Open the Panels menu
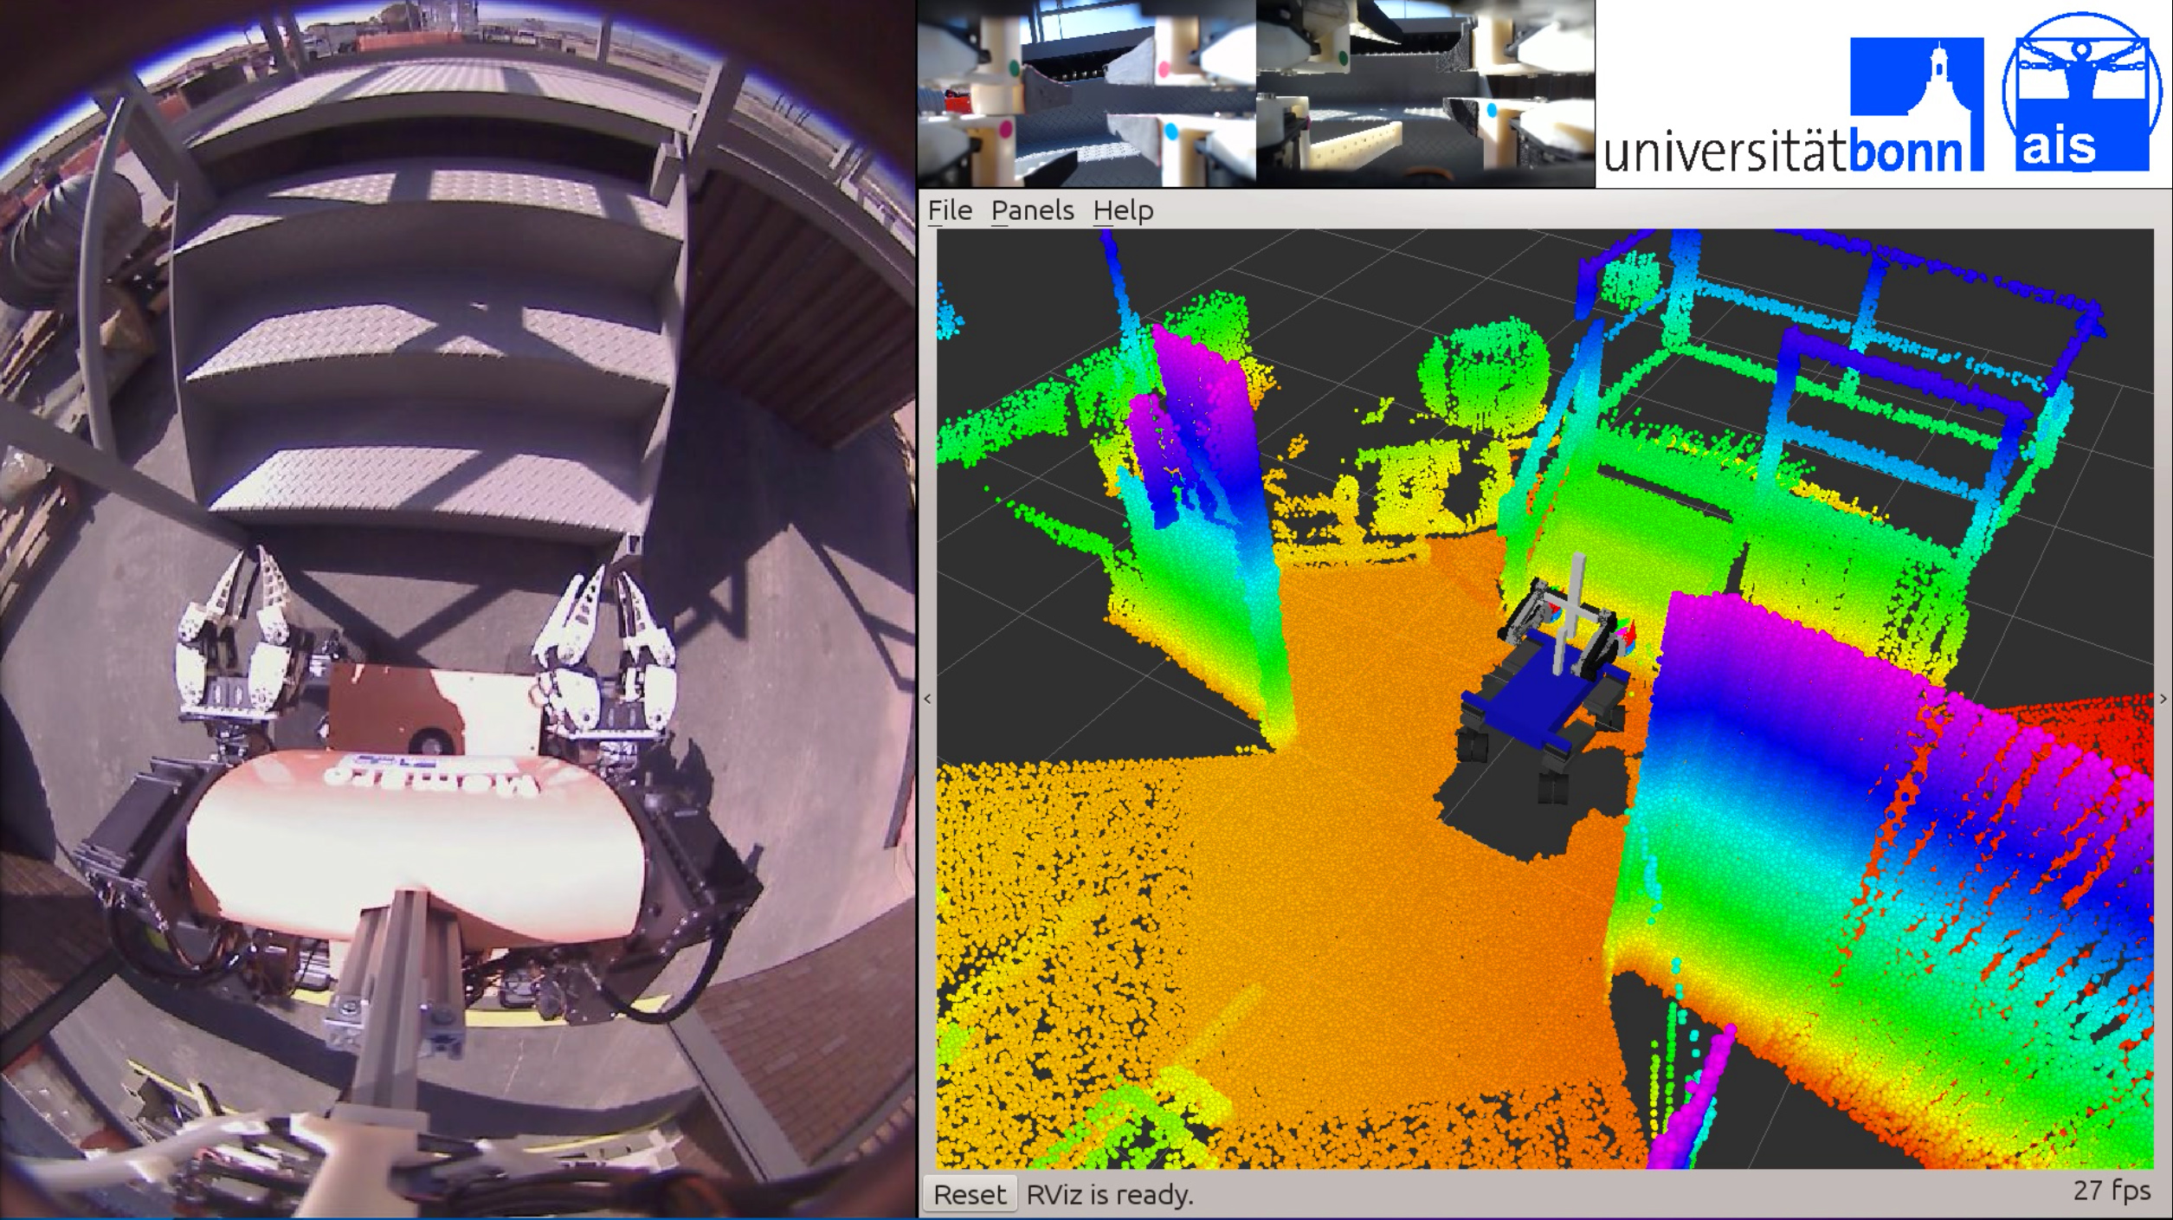 pos(1032,210)
